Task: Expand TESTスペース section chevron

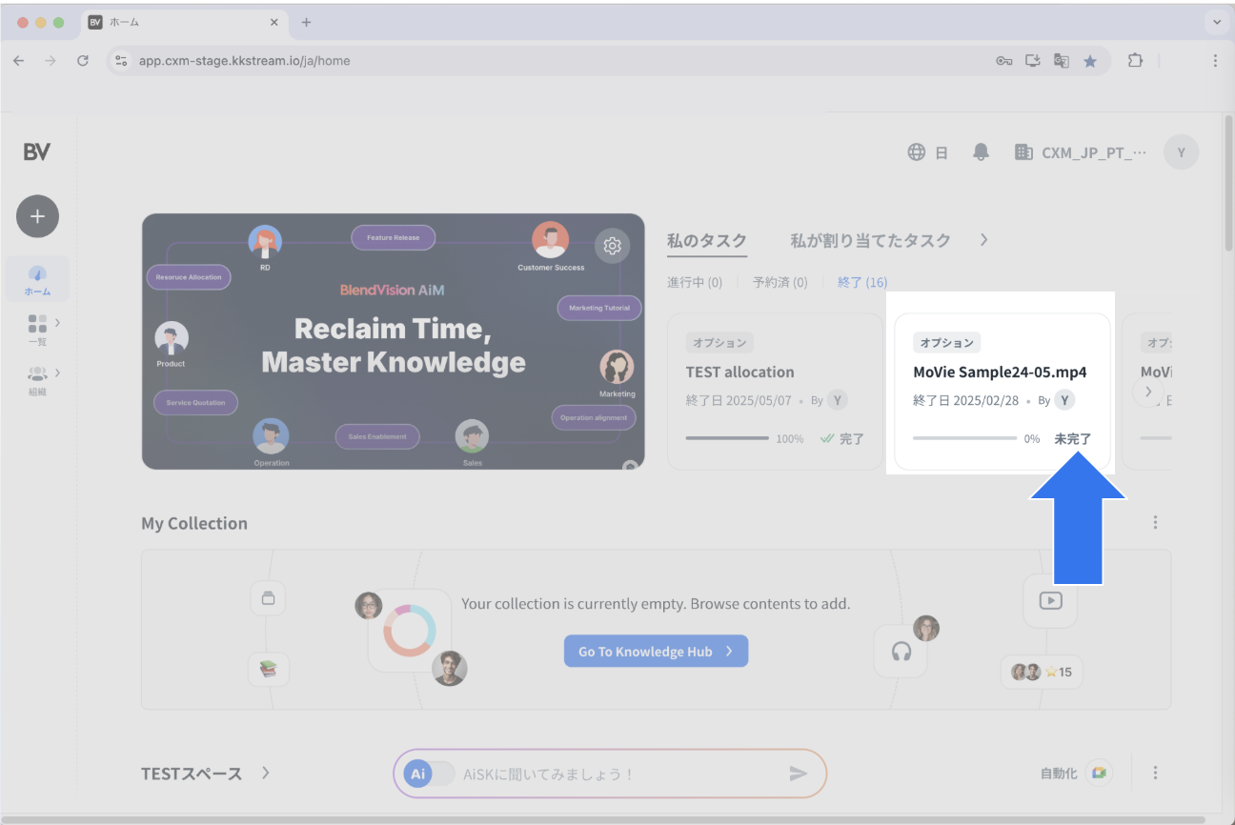Action: pos(266,773)
